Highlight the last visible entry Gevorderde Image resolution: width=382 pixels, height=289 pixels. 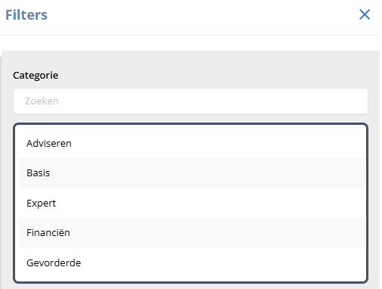pyautogui.click(x=192, y=263)
